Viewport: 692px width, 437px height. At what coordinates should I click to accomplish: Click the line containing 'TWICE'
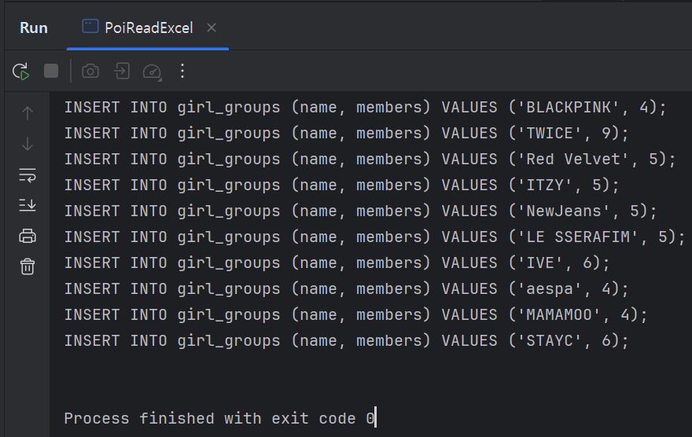347,133
